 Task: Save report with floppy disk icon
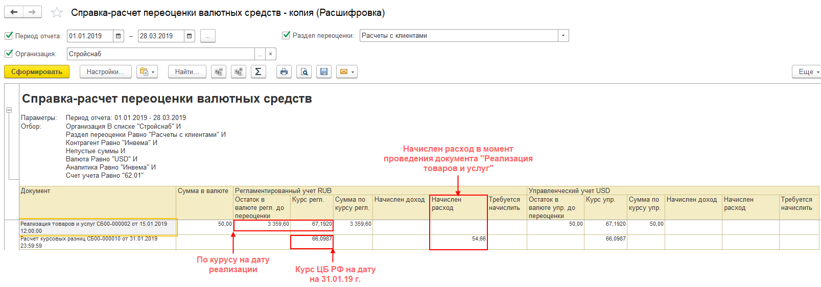(x=324, y=72)
